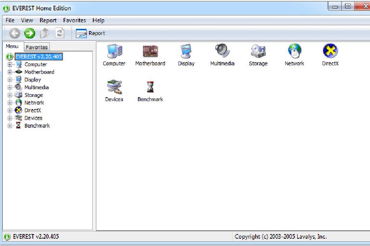The height and width of the screenshot is (246, 370).
Task: Click the Up level toolbar icon
Action: point(45,33)
